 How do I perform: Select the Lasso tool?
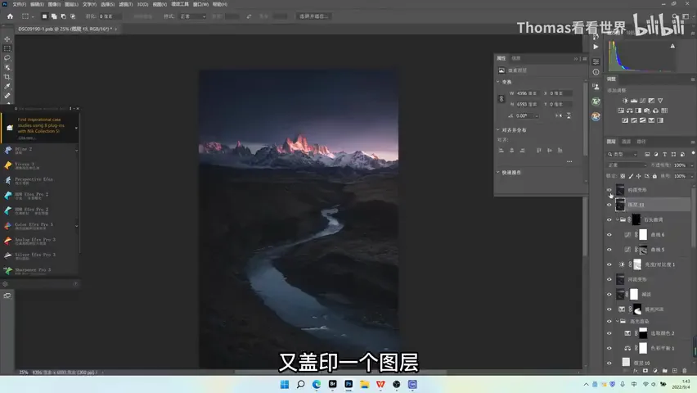[x=7, y=58]
